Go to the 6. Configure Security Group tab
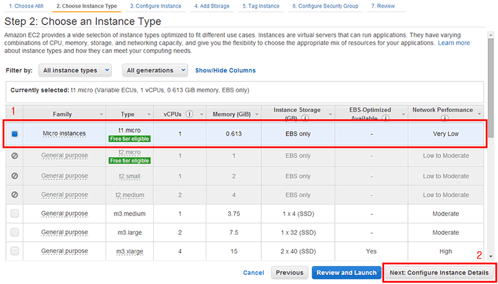 click(x=326, y=6)
